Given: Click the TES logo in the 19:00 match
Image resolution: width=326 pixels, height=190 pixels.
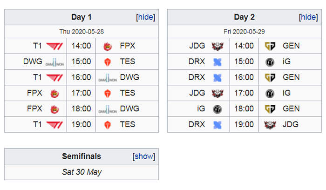Looking at the screenshot, I should [108, 125].
